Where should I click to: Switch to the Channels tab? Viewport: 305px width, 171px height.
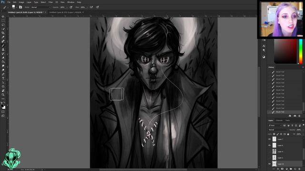coord(279,120)
